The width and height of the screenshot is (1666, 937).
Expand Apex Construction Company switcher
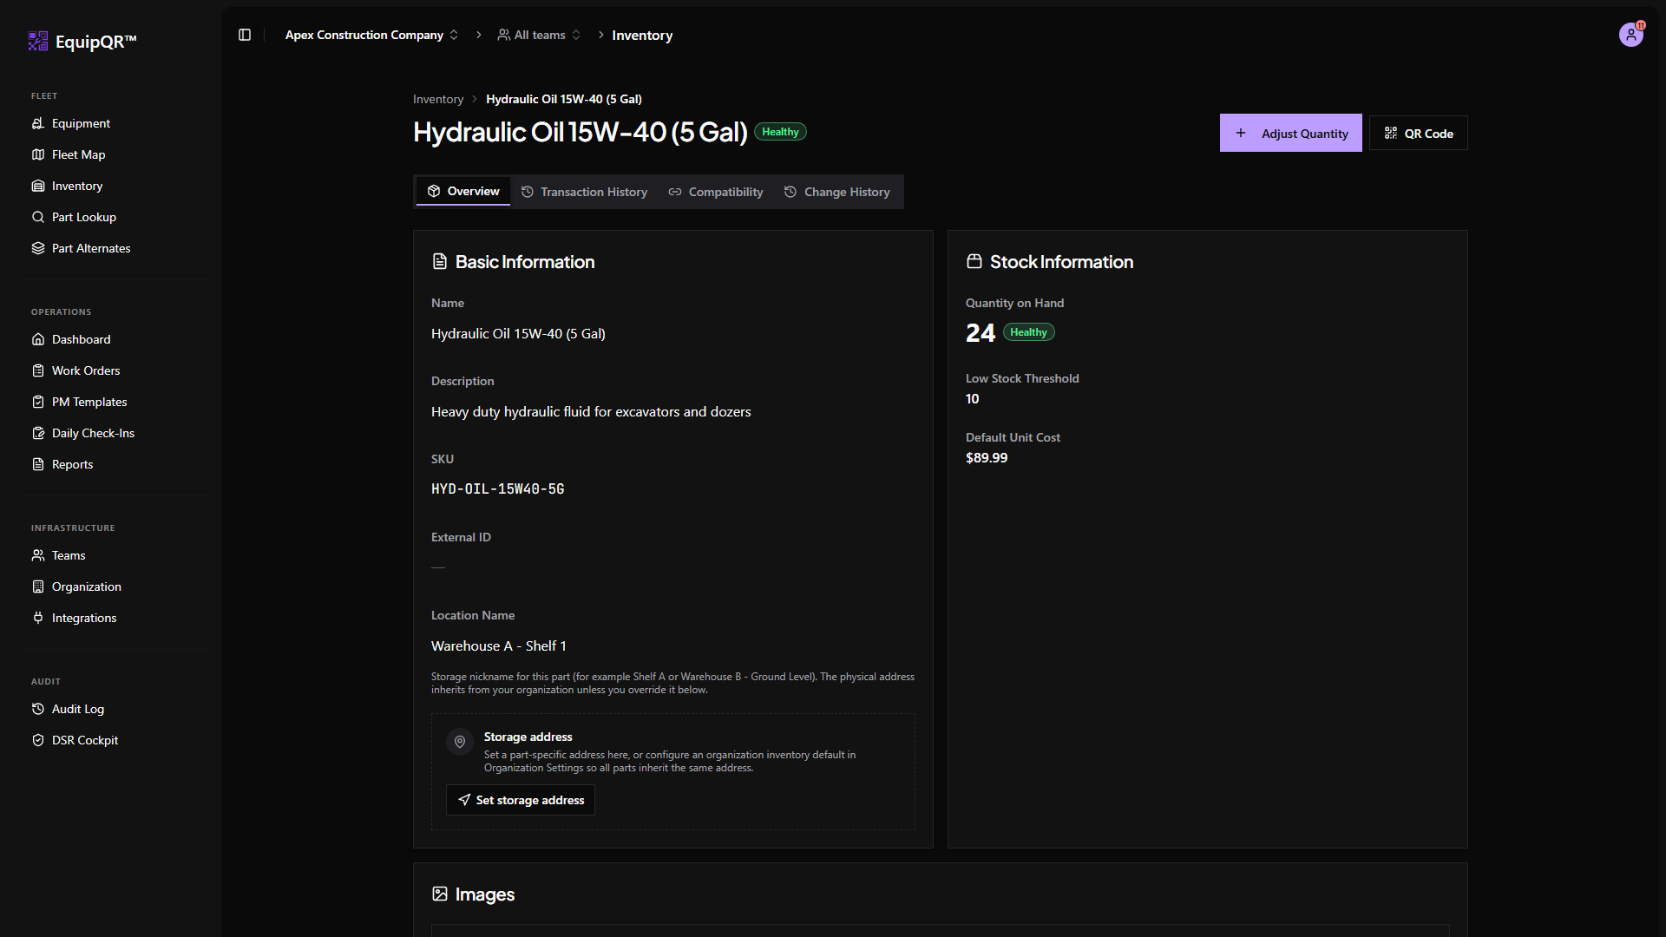(x=371, y=35)
